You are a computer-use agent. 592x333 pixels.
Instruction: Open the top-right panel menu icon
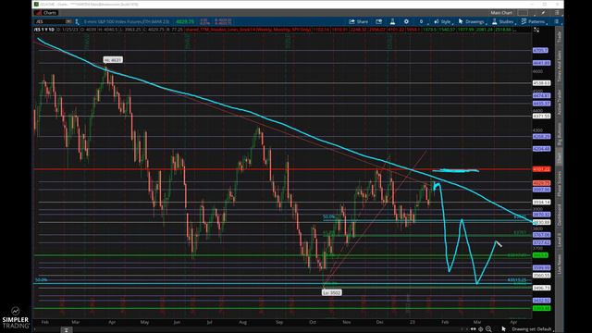pos(557,12)
